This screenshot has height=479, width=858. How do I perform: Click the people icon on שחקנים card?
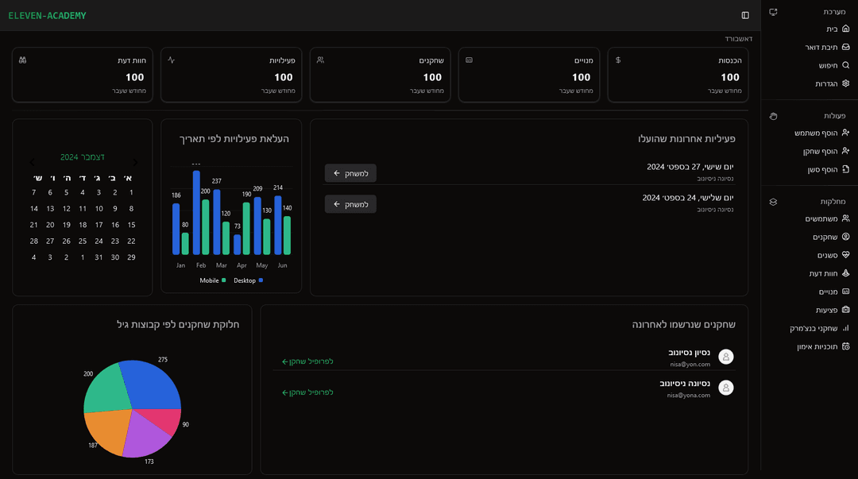coord(320,60)
